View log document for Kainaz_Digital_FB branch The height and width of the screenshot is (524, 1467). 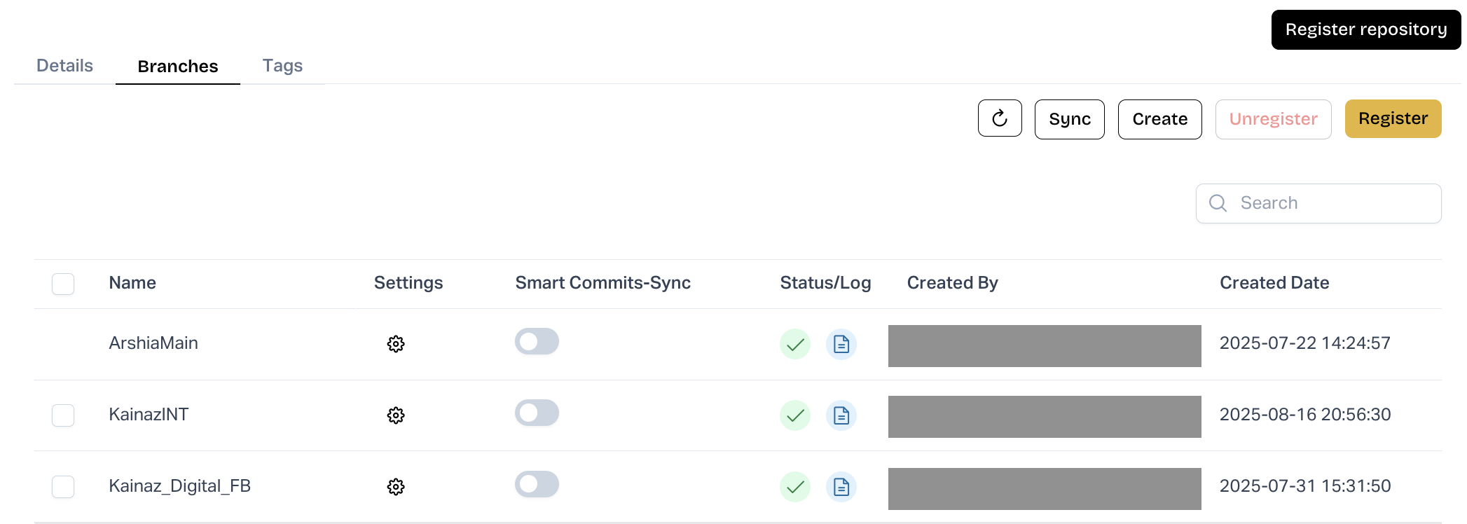click(x=841, y=487)
